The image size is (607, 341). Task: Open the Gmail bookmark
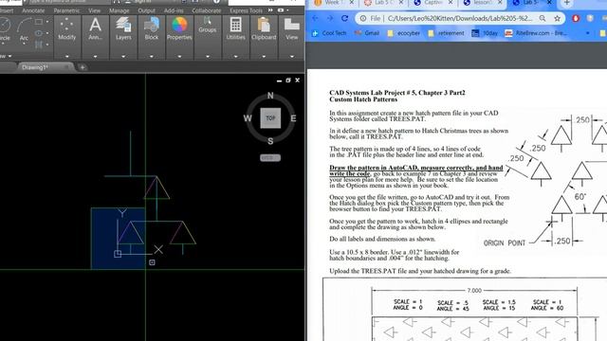click(367, 33)
